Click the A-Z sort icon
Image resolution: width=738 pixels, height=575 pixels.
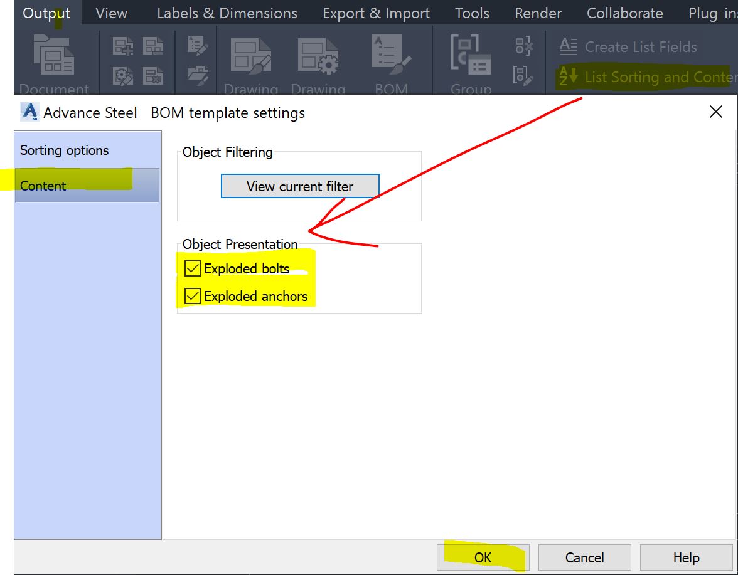click(568, 76)
